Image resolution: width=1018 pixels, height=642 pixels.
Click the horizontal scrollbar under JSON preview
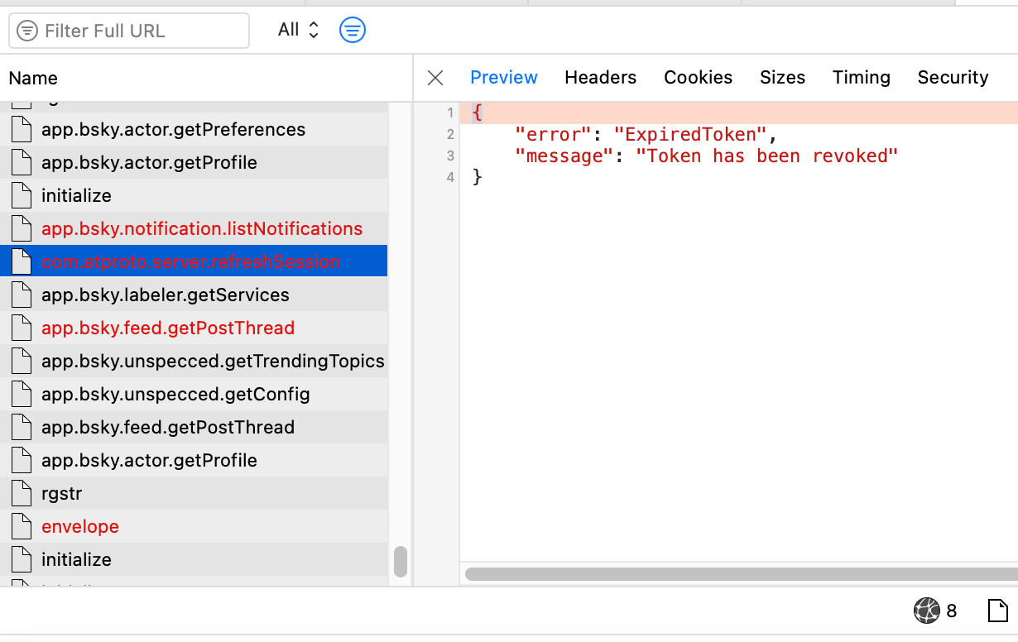pyautogui.click(x=741, y=573)
